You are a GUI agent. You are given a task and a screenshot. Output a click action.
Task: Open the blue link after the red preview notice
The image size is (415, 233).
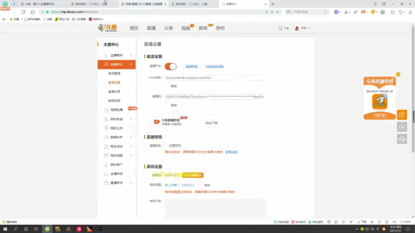(x=231, y=152)
